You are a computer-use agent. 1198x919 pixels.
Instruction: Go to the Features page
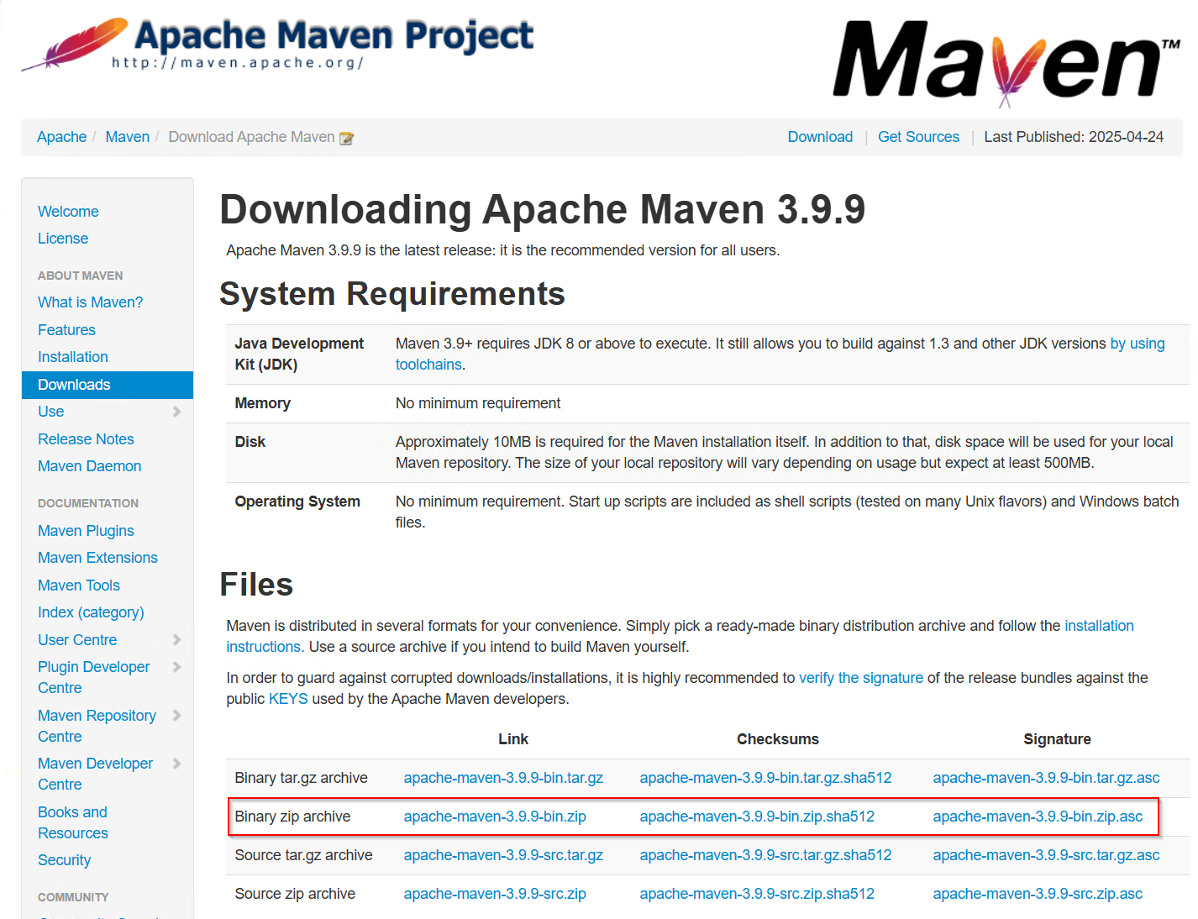point(66,330)
